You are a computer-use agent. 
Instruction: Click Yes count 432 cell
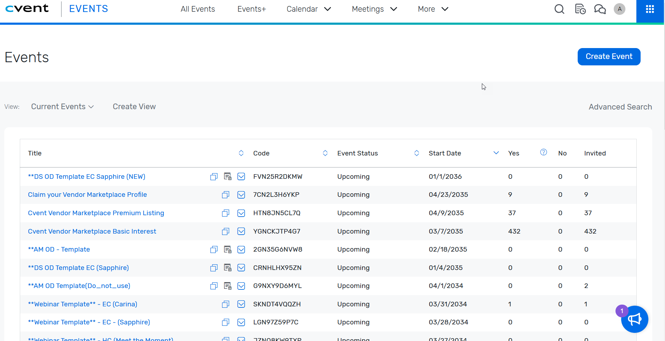coord(514,231)
